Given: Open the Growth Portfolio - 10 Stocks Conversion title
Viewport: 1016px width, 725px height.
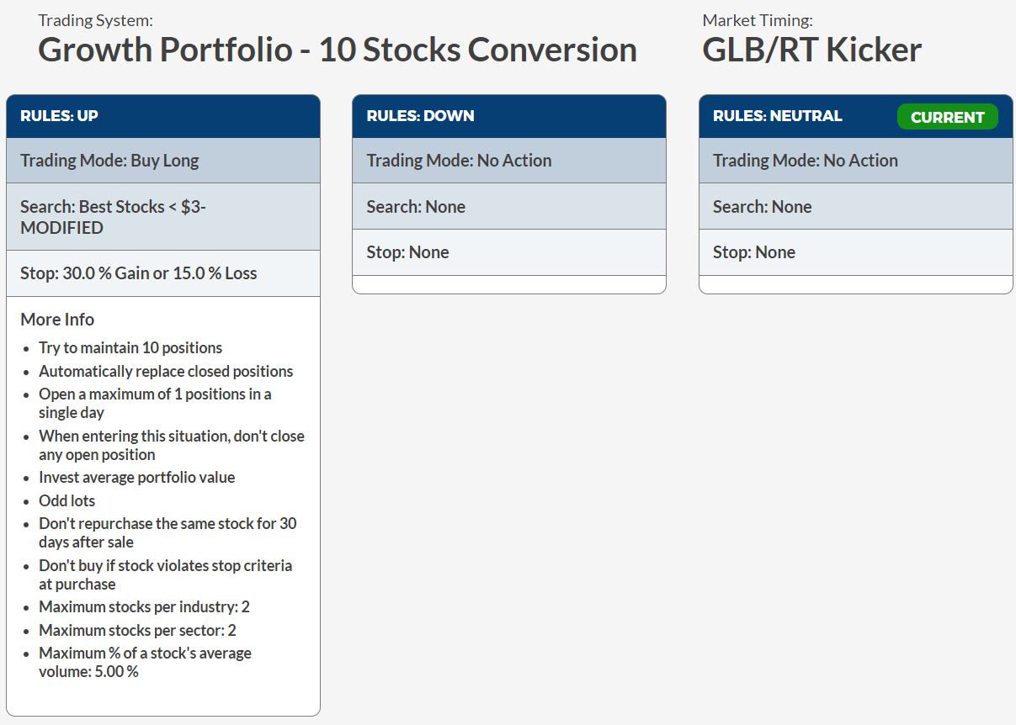Looking at the screenshot, I should [337, 50].
